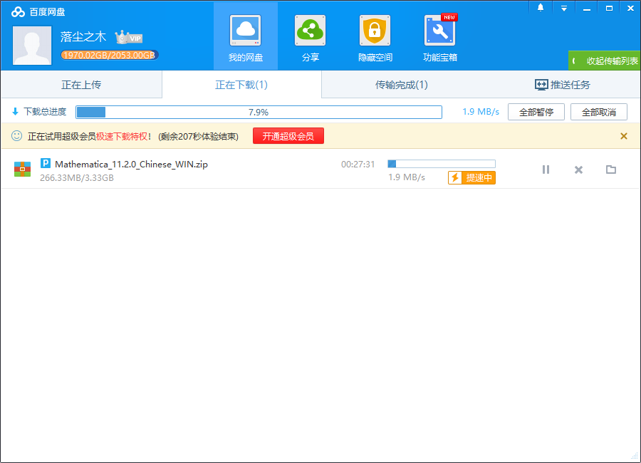
Task: Click the 1.9 MB/s total speed text
Action: pos(481,112)
